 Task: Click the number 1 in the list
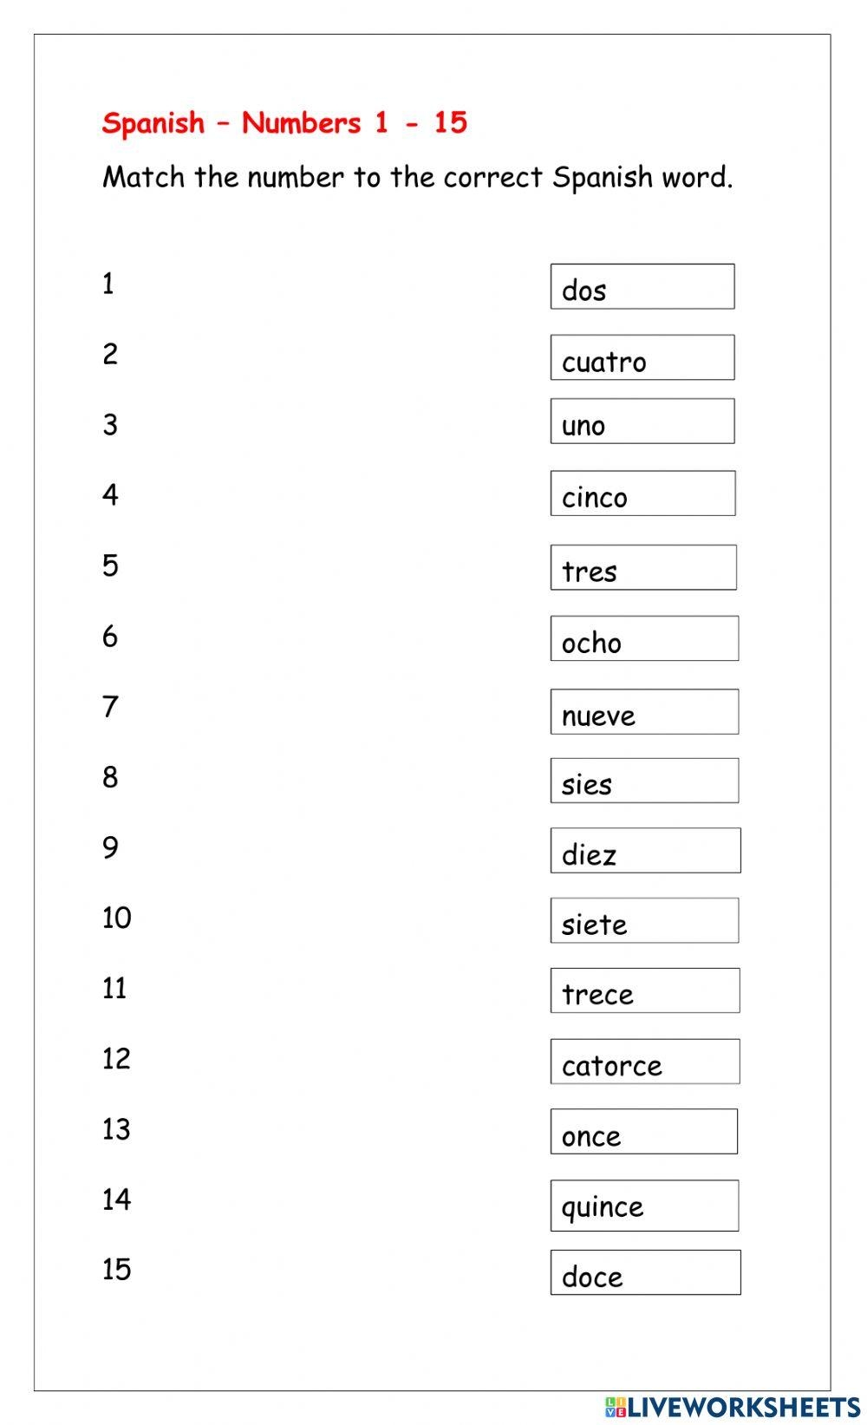tap(108, 284)
